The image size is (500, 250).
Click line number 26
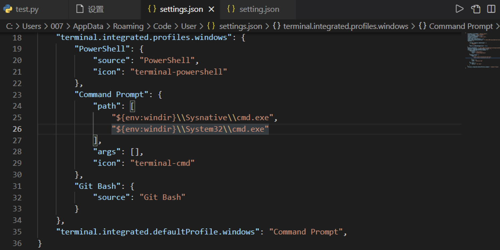[x=17, y=129]
